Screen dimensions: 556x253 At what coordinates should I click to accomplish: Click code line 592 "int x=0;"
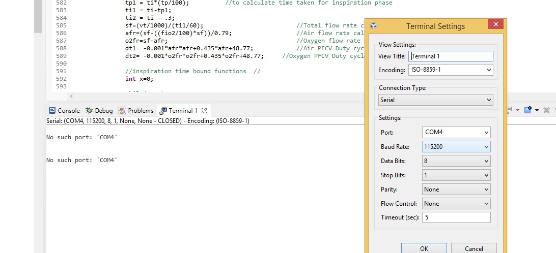(x=140, y=79)
